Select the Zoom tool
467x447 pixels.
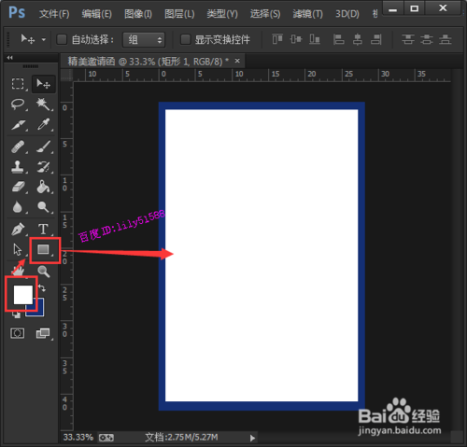coord(44,272)
